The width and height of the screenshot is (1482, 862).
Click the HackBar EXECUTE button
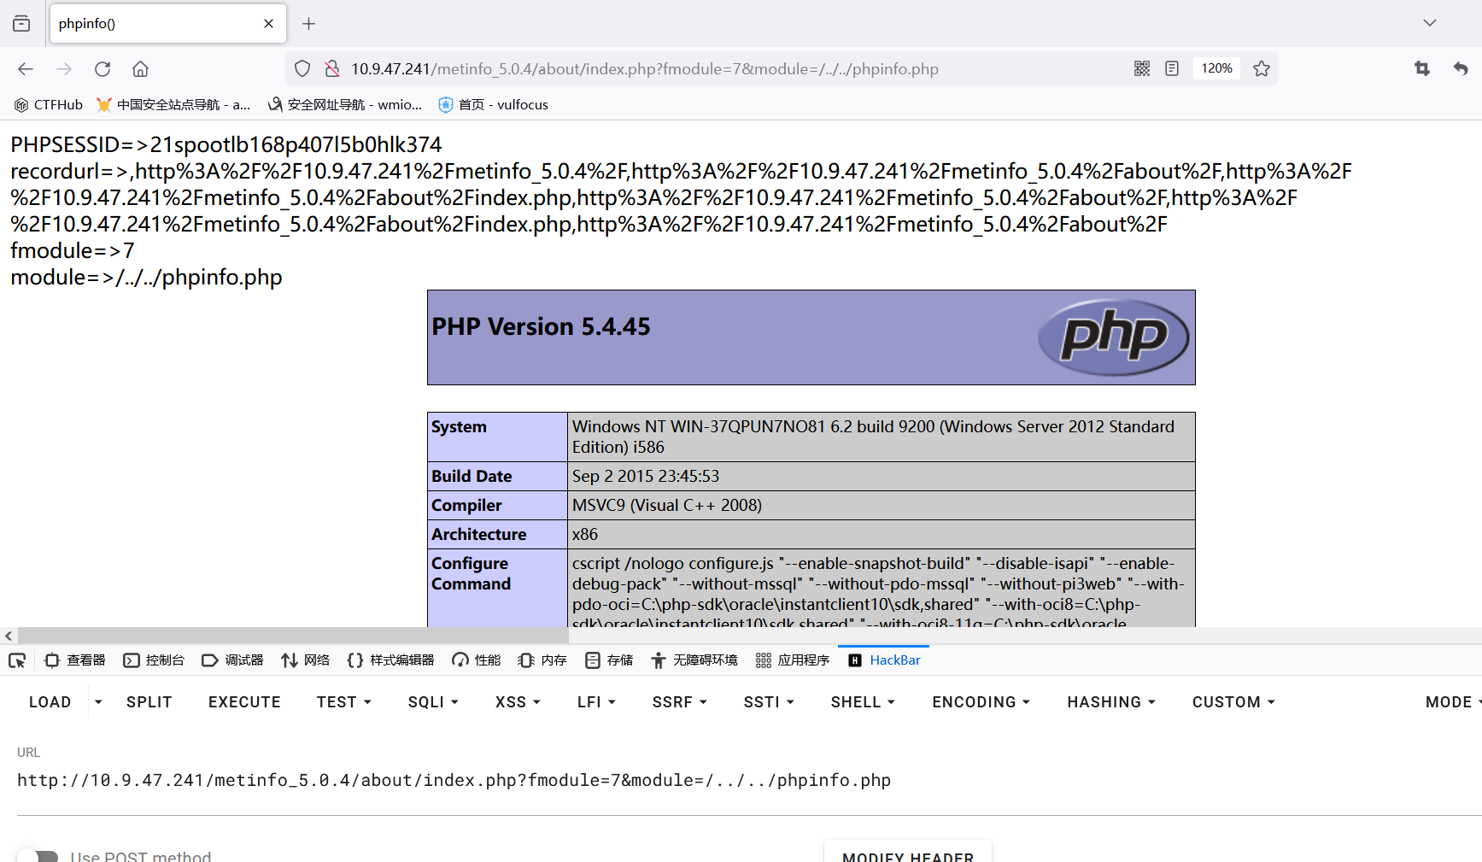tap(244, 702)
